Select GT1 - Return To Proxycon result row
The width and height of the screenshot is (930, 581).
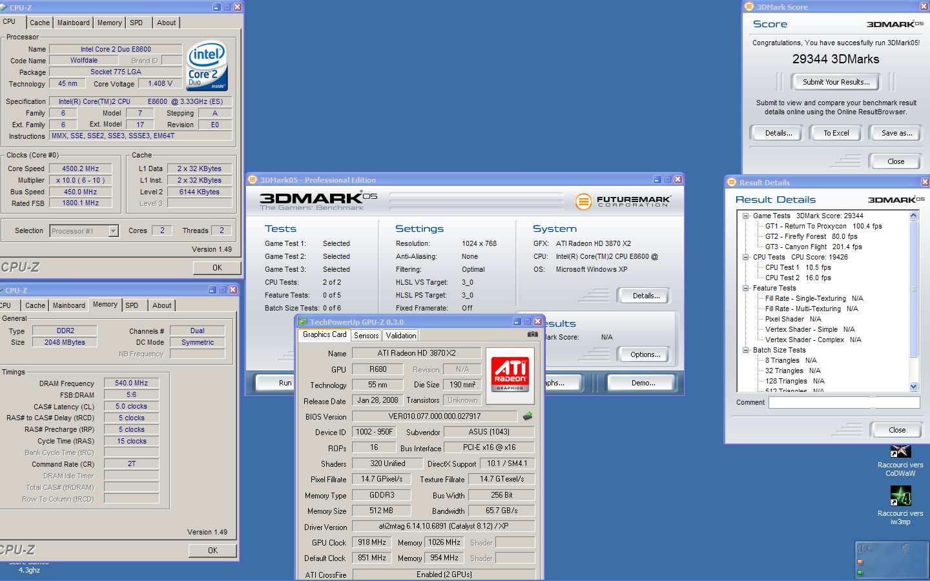[823, 226]
